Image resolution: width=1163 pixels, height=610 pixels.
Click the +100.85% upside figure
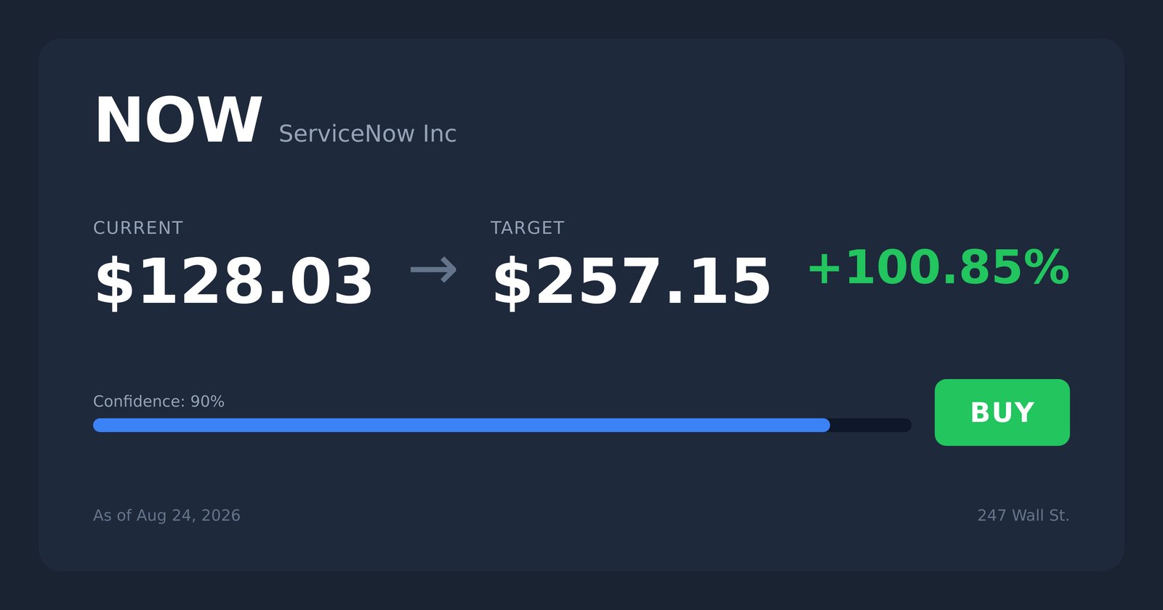[x=938, y=267]
